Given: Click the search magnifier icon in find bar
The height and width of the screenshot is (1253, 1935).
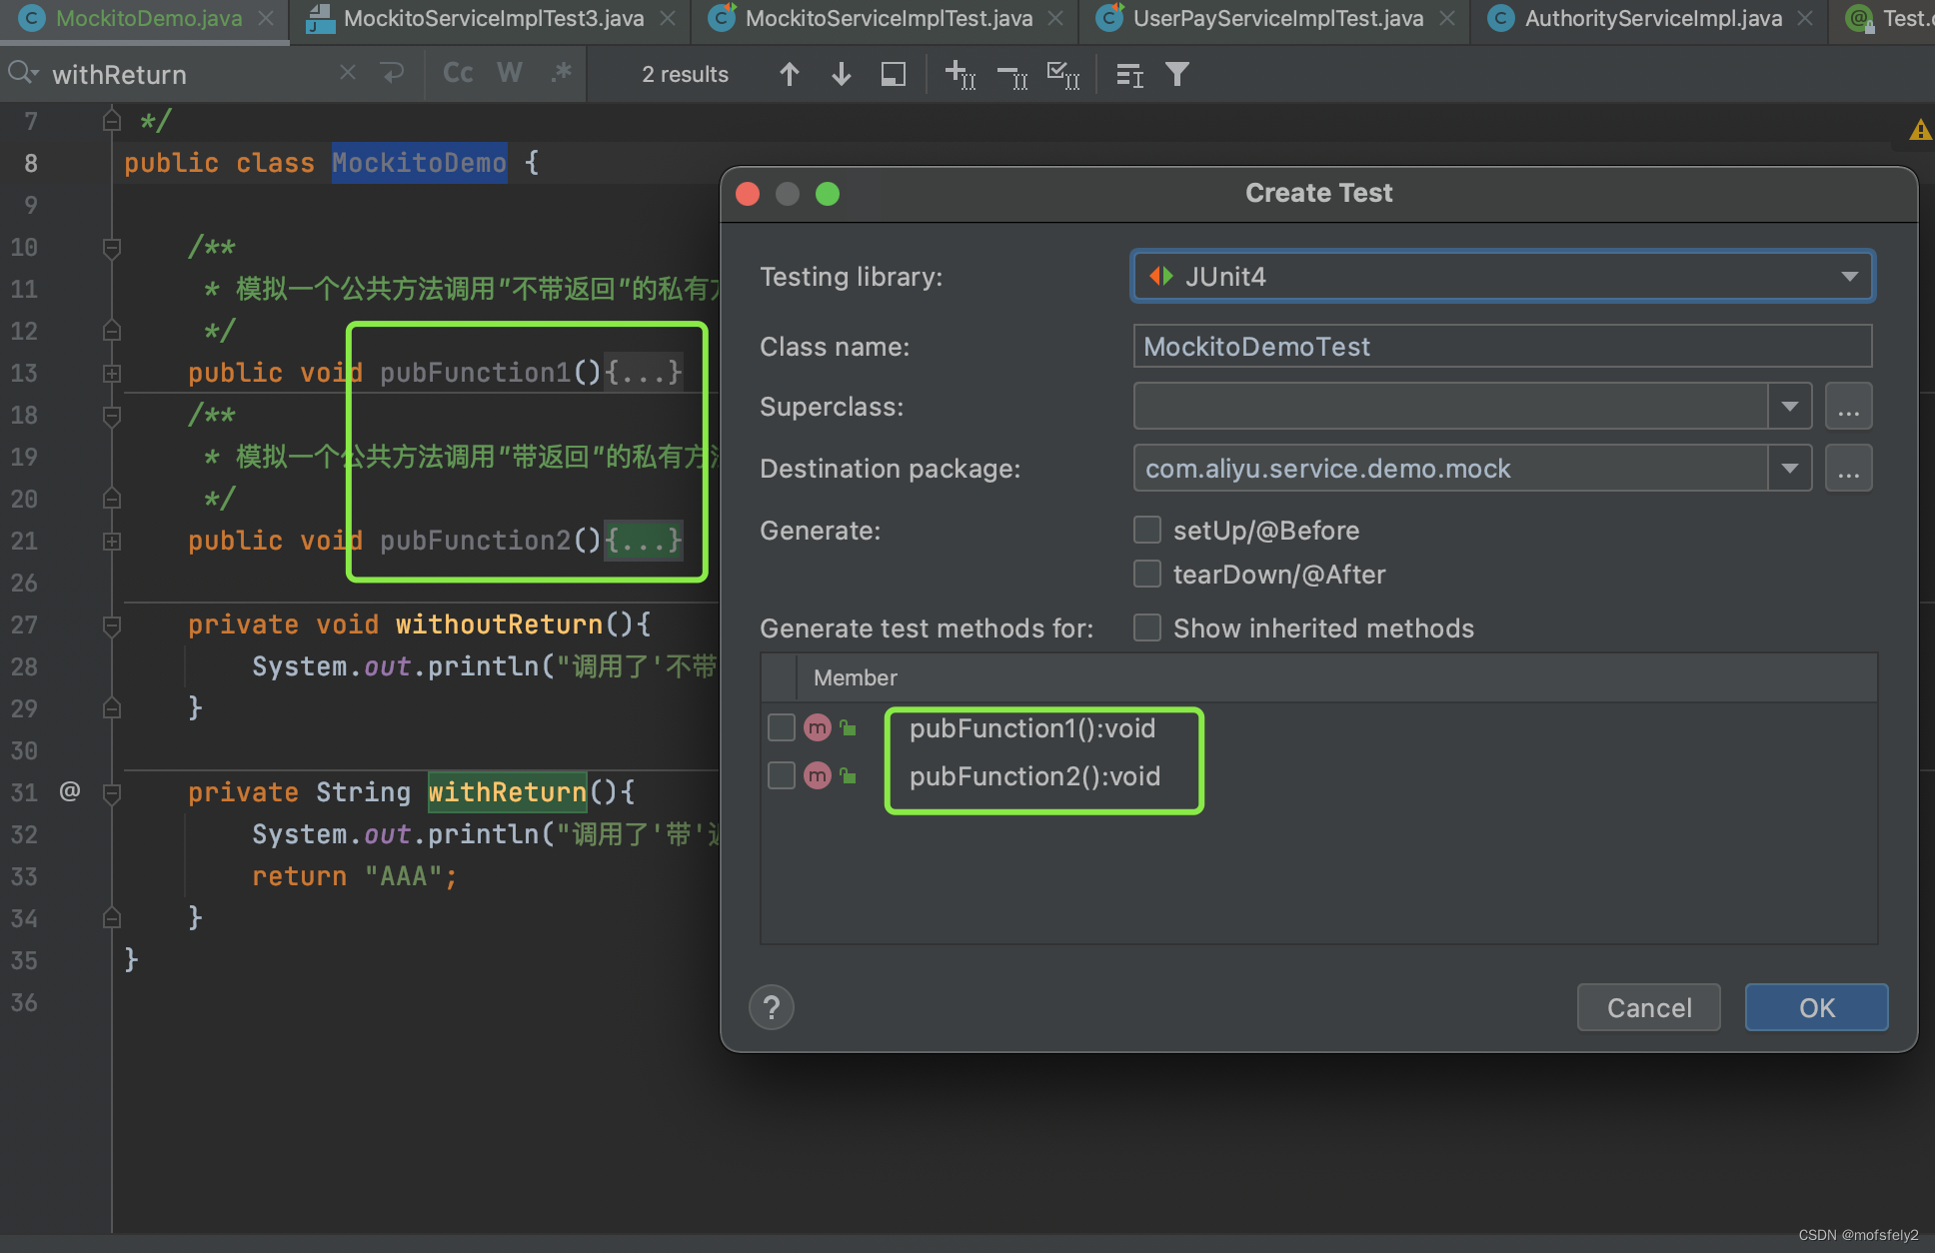Looking at the screenshot, I should [22, 73].
